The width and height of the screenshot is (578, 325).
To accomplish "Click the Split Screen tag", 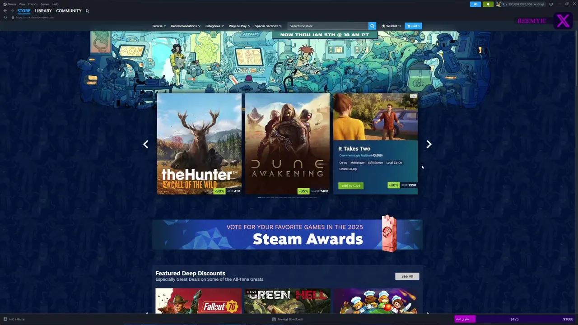I will pos(375,162).
